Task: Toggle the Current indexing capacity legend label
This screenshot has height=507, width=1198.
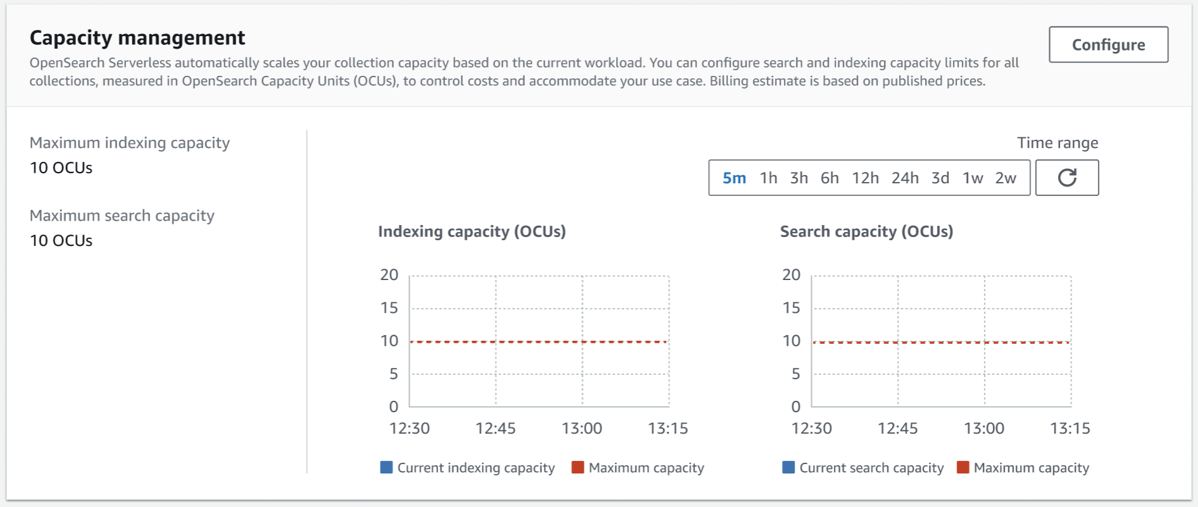Action: (x=476, y=468)
